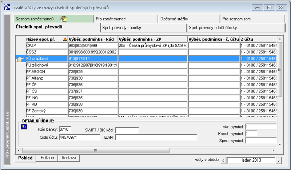Click the Kód banky field
The width and height of the screenshot is (291, 170).
pyautogui.click(x=65, y=129)
